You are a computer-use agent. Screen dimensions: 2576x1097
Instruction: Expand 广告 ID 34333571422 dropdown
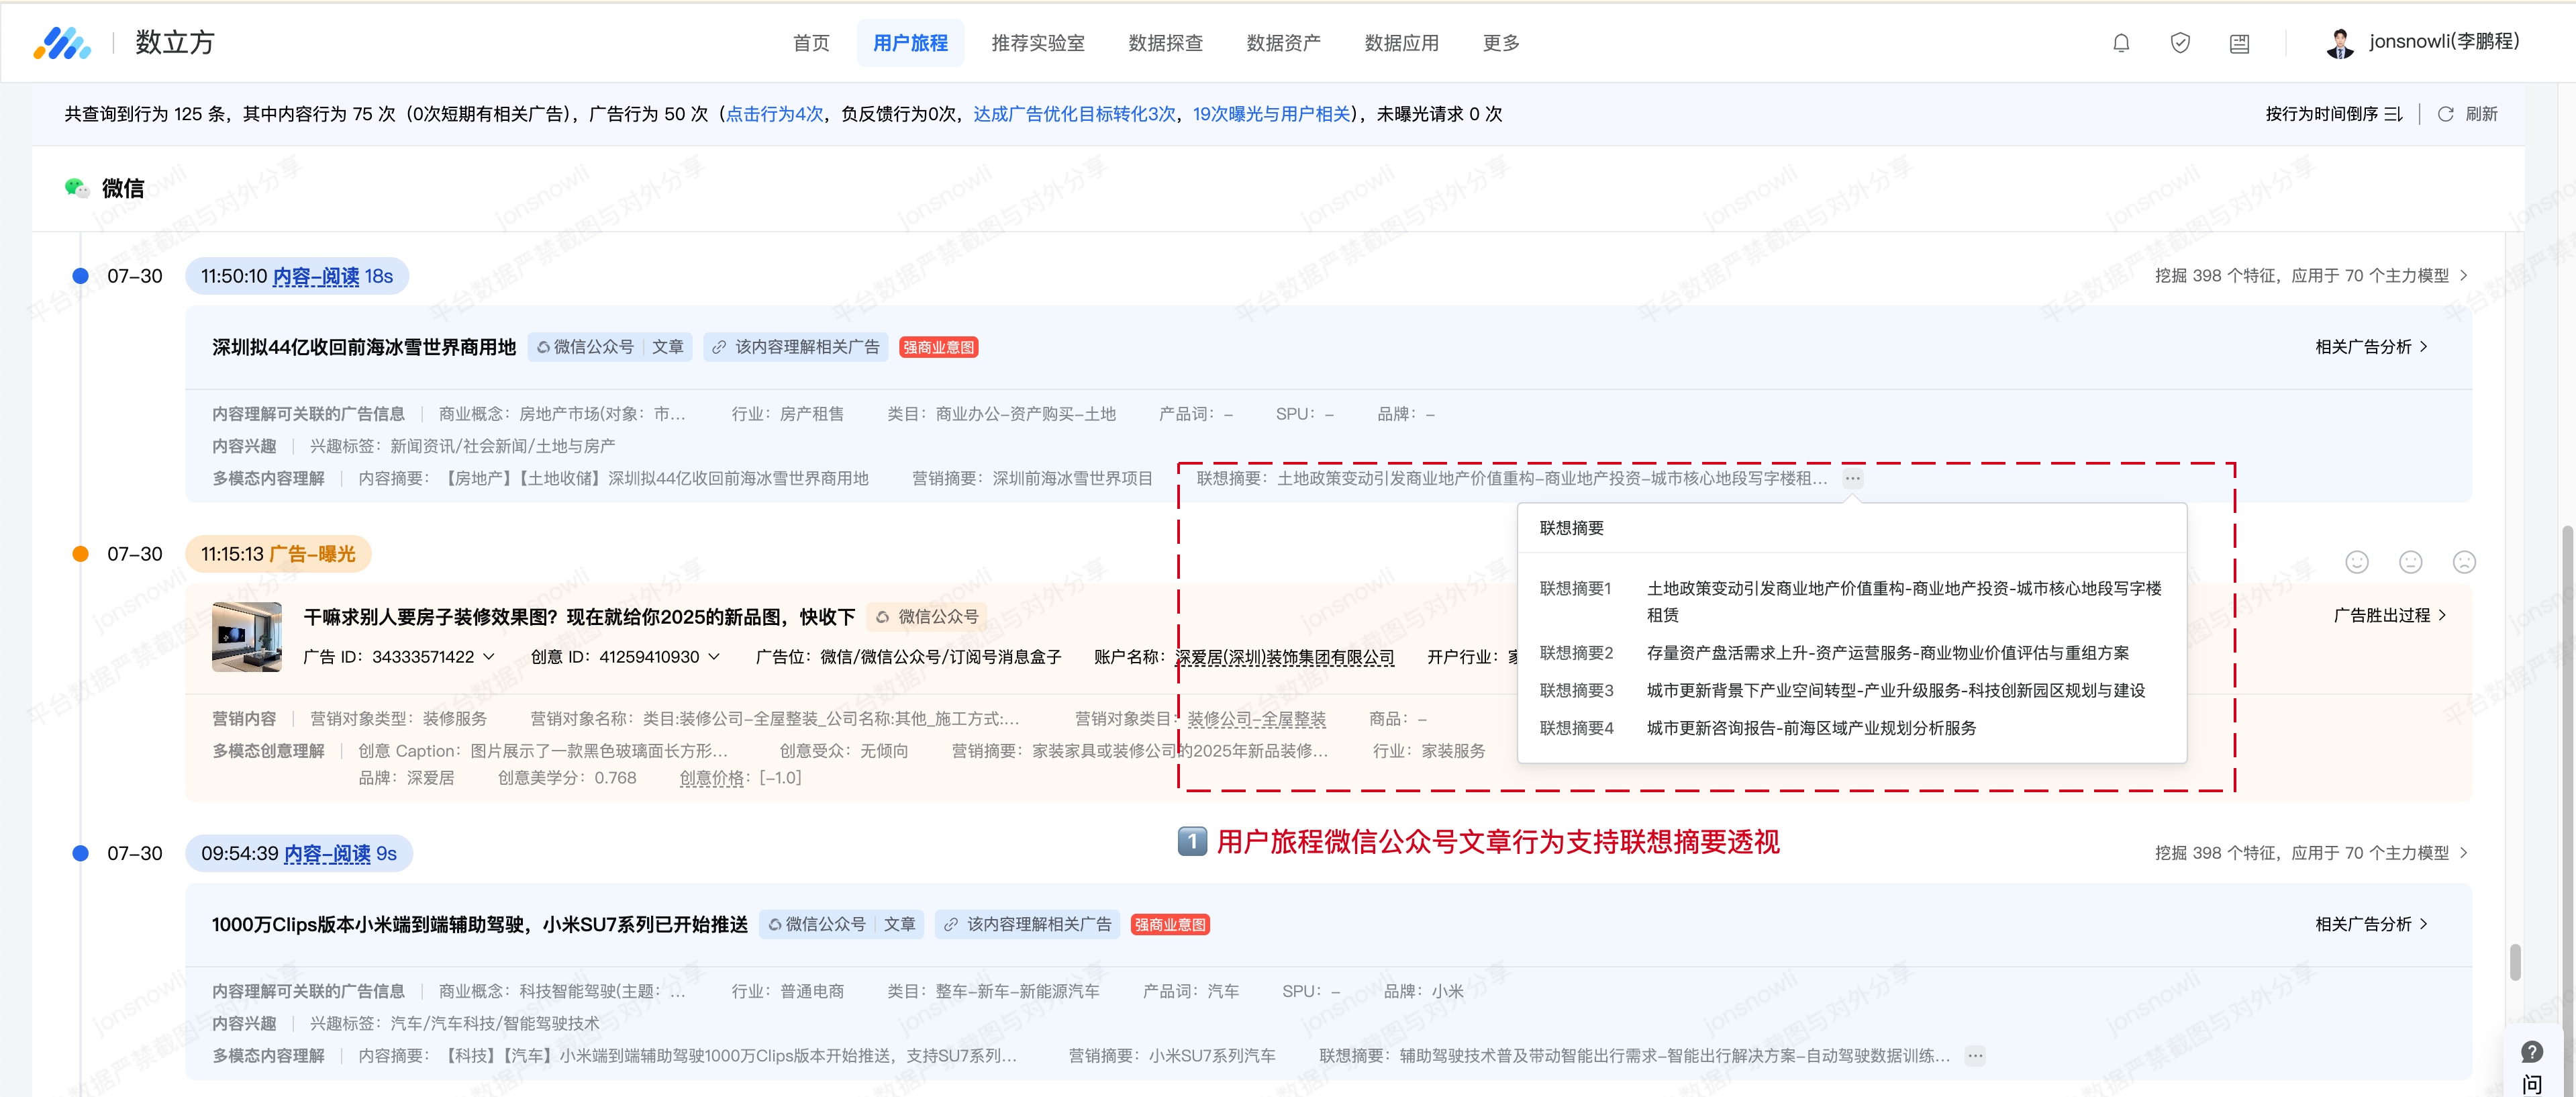[489, 657]
